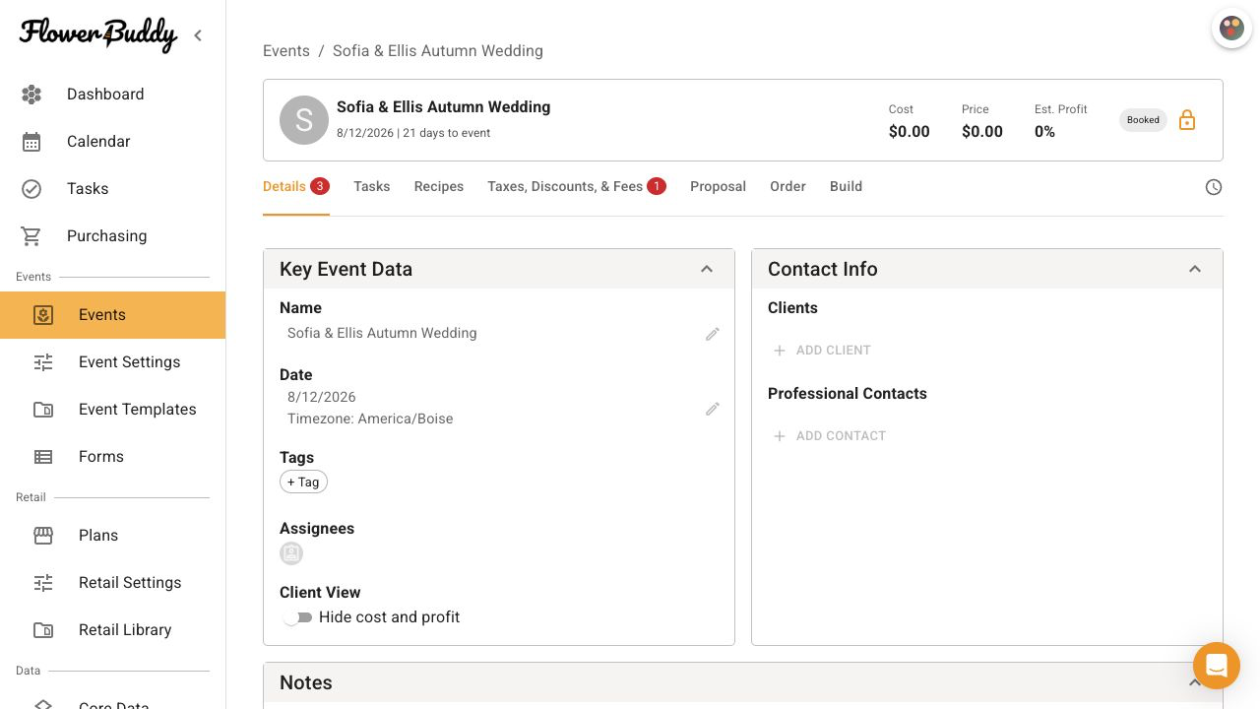Click the orange lock icon
Screen dimensions: 1260x709
(x=1187, y=120)
